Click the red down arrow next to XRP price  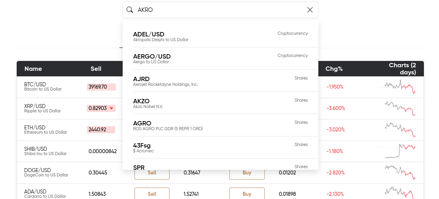[112, 108]
